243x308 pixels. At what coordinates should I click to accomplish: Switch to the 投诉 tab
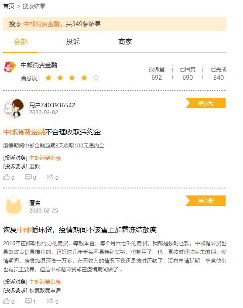click(73, 41)
